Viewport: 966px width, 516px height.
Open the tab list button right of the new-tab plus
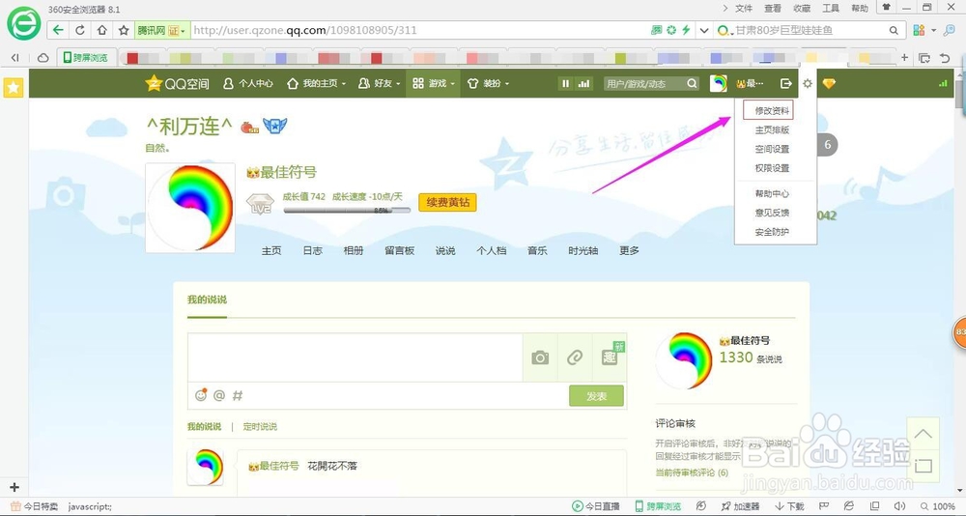click(924, 58)
